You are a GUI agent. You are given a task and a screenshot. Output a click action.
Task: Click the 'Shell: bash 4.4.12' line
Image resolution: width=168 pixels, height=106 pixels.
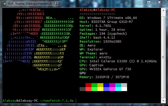[x=97, y=38]
